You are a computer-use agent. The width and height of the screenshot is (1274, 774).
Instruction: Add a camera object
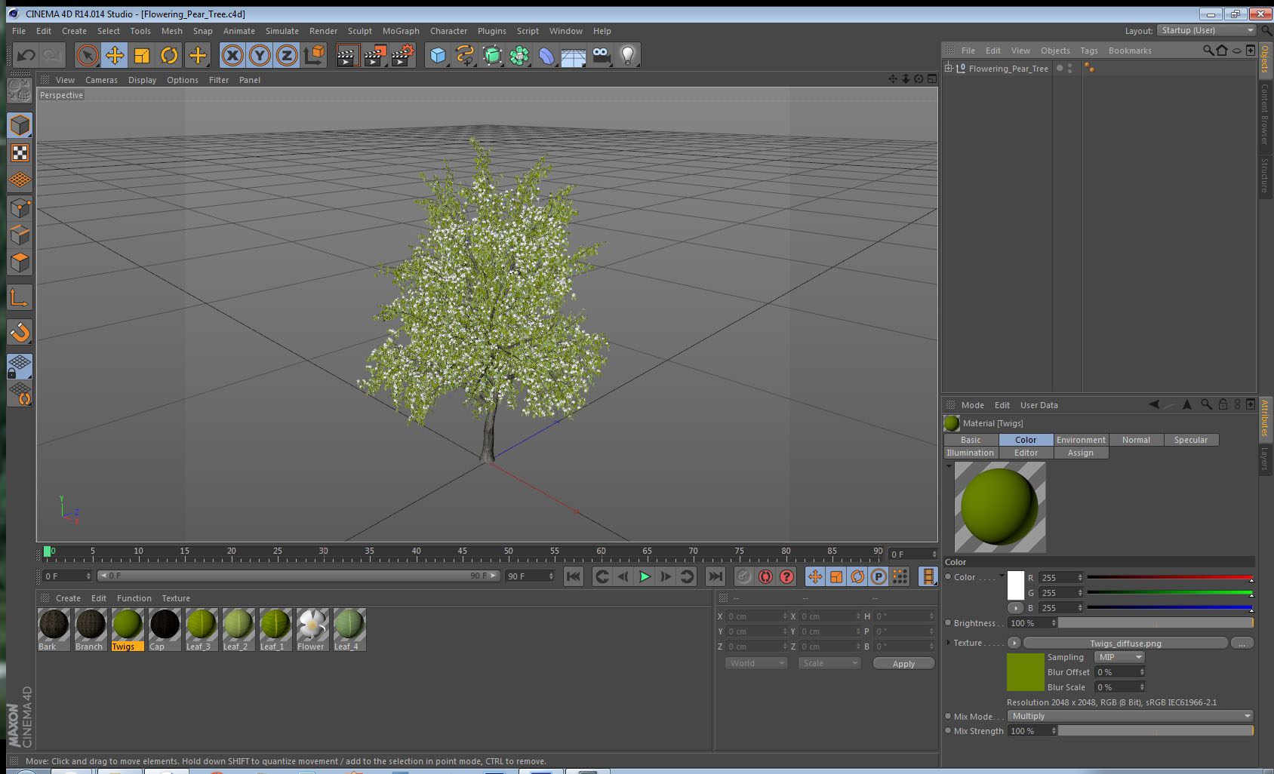coord(601,55)
